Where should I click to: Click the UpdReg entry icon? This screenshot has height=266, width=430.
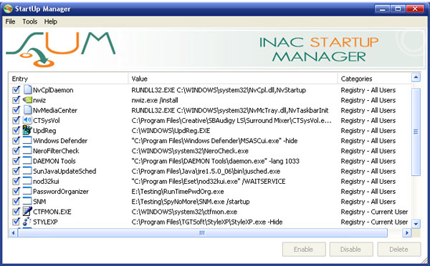pyautogui.click(x=27, y=130)
